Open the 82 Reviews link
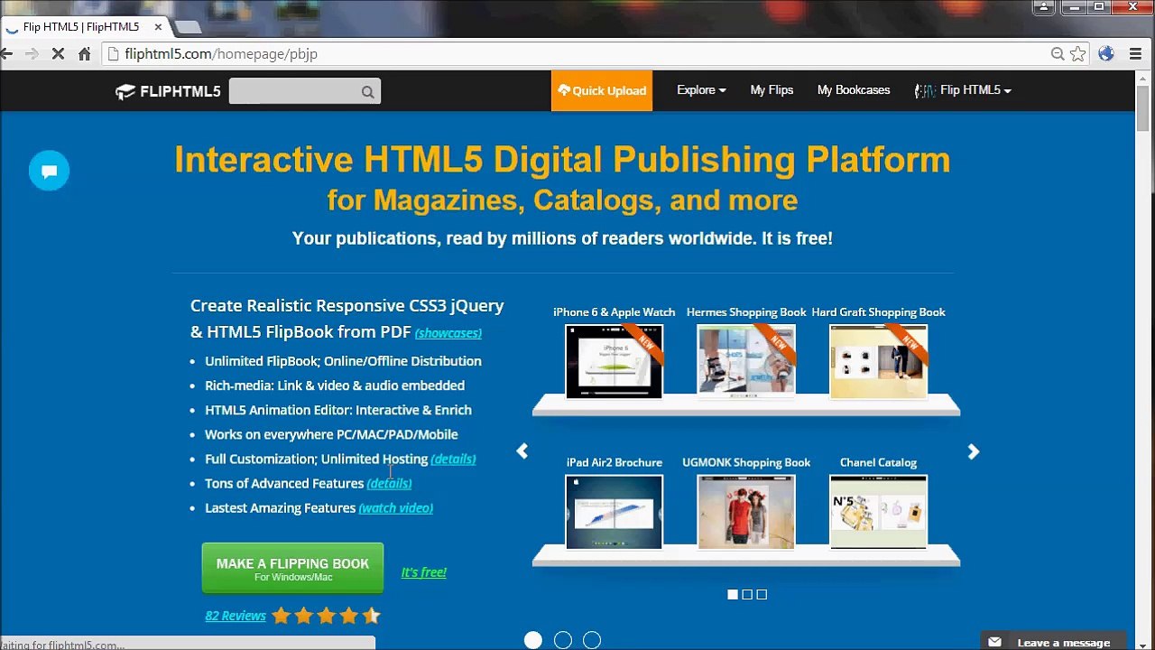 (236, 616)
